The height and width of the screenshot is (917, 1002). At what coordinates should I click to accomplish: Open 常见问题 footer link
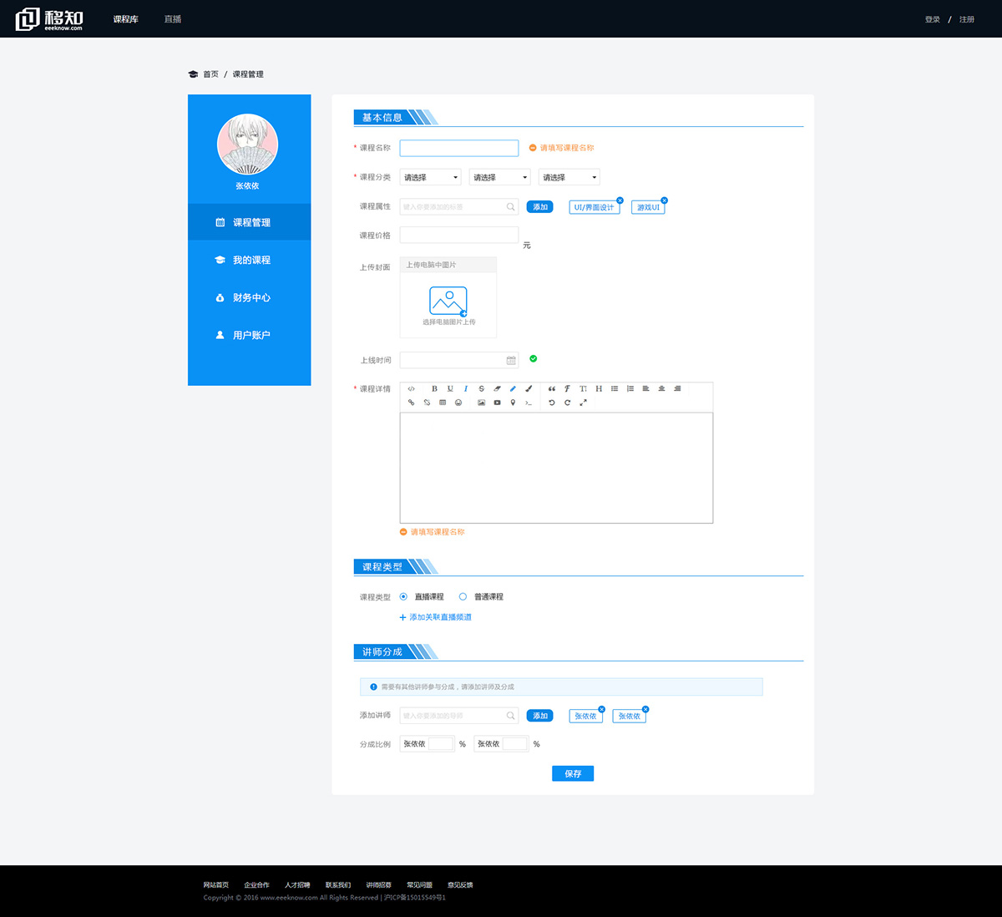(419, 884)
